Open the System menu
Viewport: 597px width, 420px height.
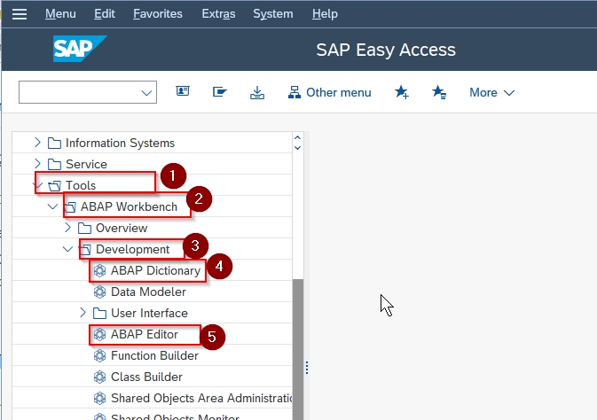273,14
